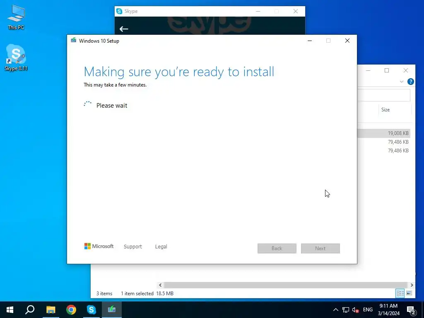The image size is (424, 318).
Task: Minimize the File Explorer window
Action: pos(368,70)
